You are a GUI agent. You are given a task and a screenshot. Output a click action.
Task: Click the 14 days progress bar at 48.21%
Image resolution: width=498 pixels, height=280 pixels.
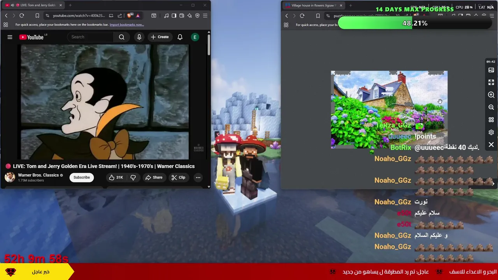tap(415, 23)
